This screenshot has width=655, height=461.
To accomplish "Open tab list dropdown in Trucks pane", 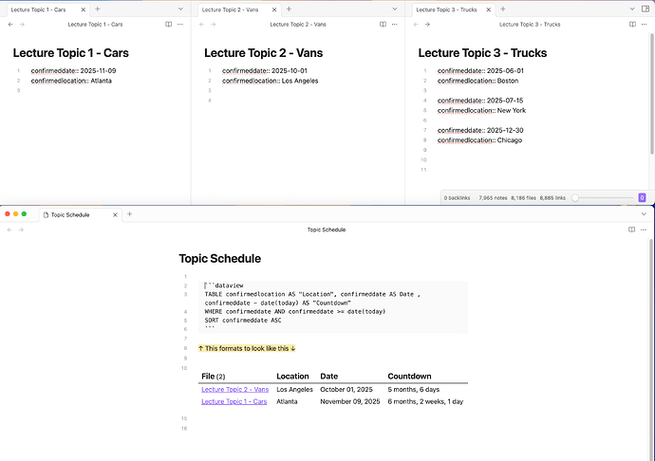I will click(x=632, y=9).
